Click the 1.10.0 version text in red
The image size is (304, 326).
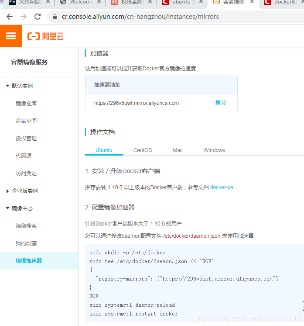tap(115, 187)
